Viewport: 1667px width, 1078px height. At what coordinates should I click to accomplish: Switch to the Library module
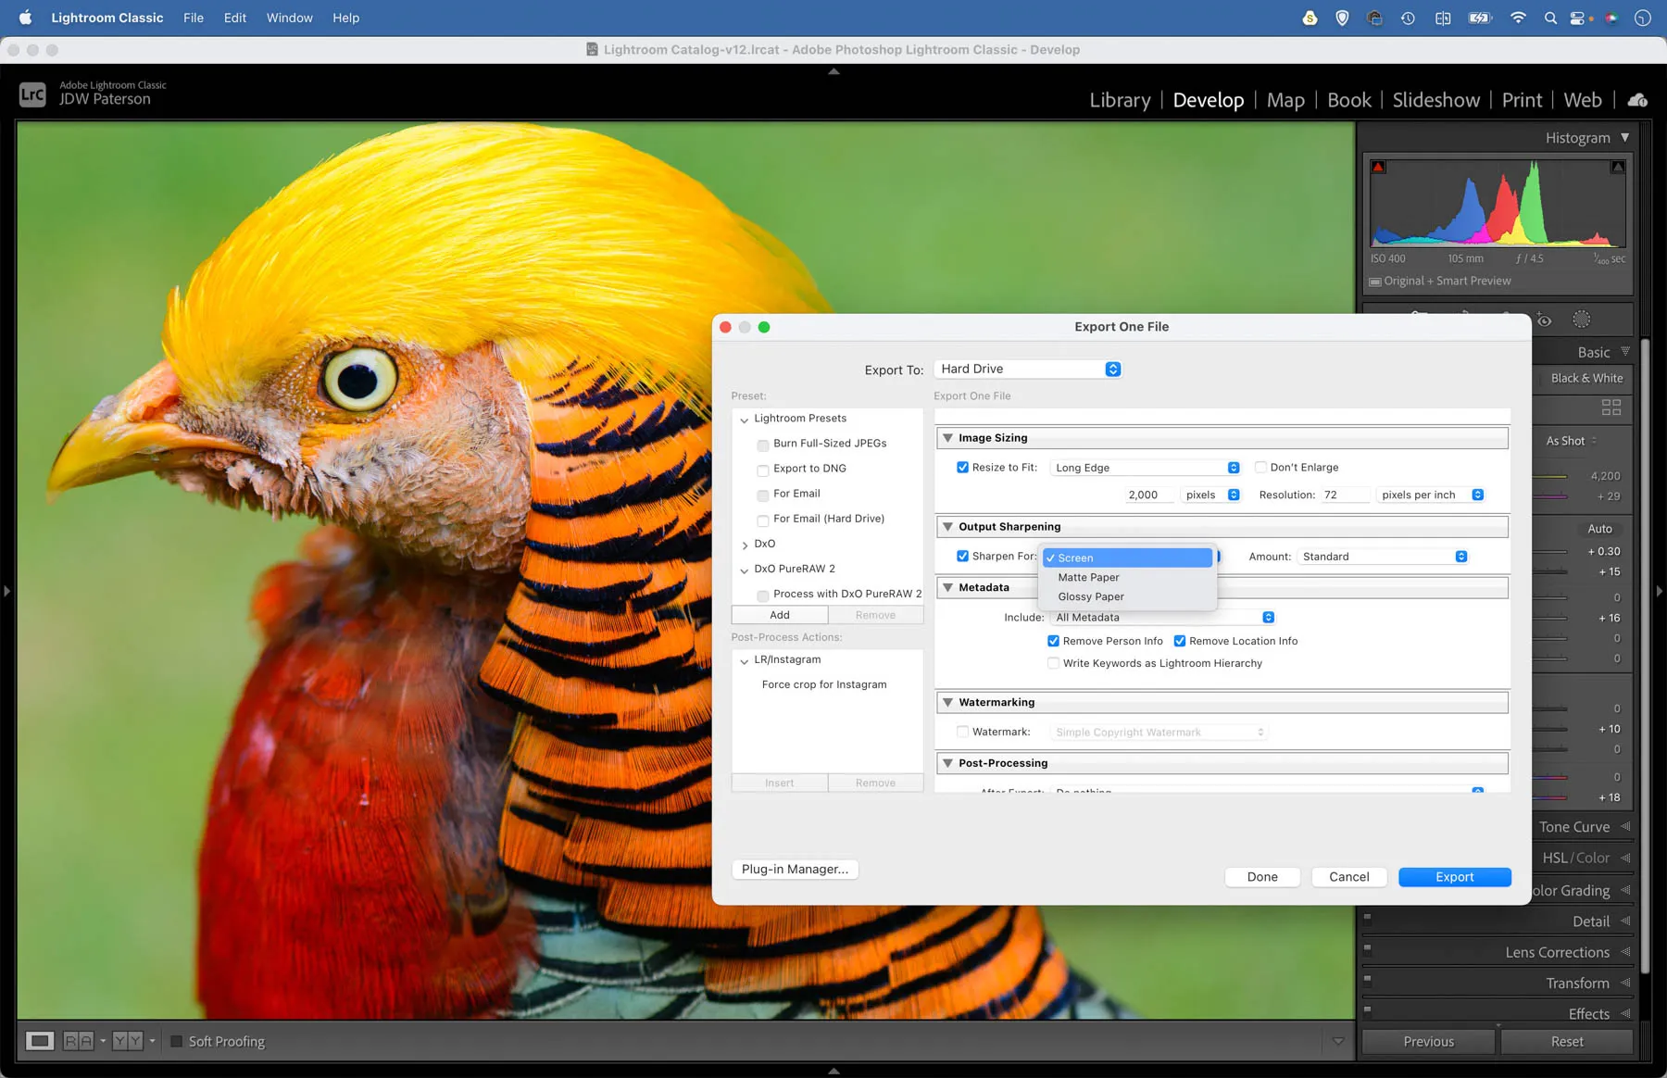[1120, 100]
